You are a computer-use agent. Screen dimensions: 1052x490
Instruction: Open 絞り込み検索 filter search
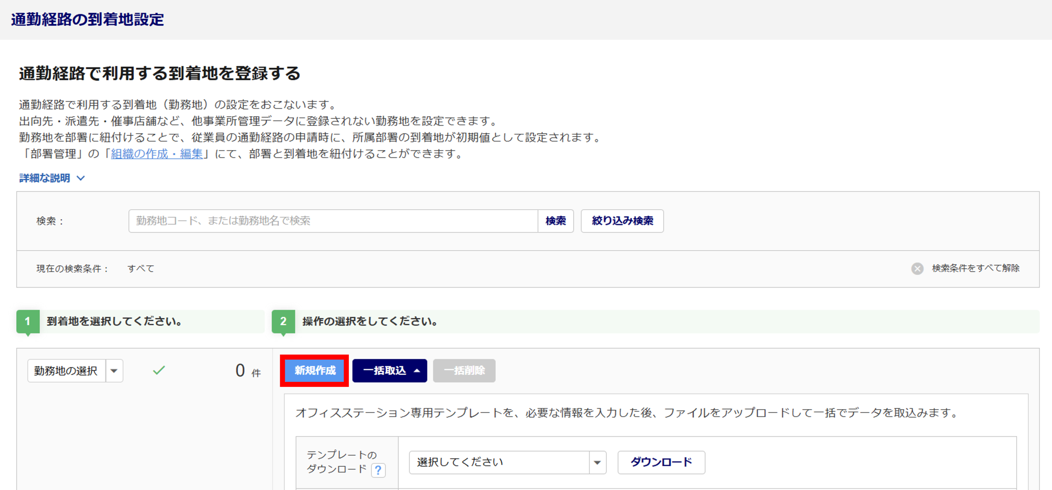point(622,221)
